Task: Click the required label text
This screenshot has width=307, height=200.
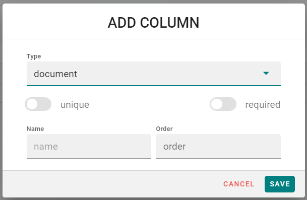Action: pos(263,105)
